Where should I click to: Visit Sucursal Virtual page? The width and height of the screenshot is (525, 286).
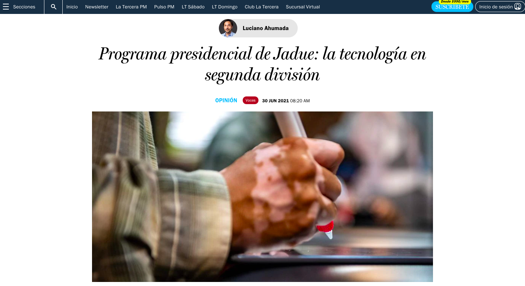[x=303, y=7]
